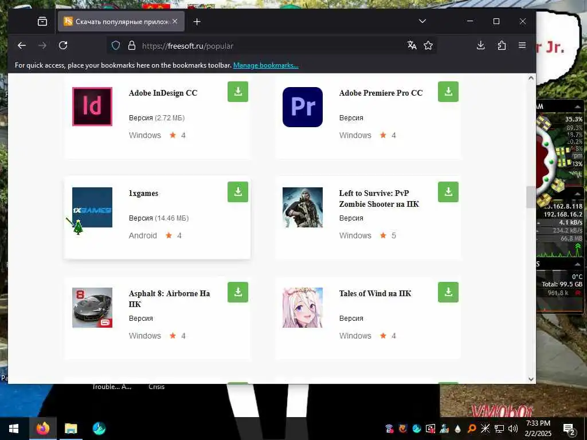Open the Adobe InDesign CC title link
Viewport: 587px width, 440px height.
point(163,93)
